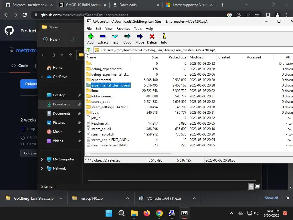Open Windows Start menu
The width and height of the screenshot is (293, 220).
(109, 213)
